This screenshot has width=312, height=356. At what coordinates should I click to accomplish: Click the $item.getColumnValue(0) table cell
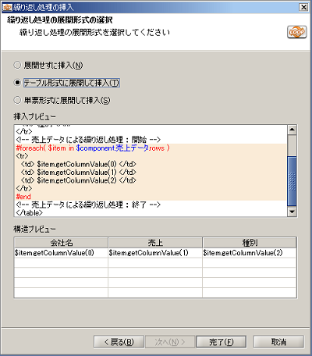(x=61, y=253)
